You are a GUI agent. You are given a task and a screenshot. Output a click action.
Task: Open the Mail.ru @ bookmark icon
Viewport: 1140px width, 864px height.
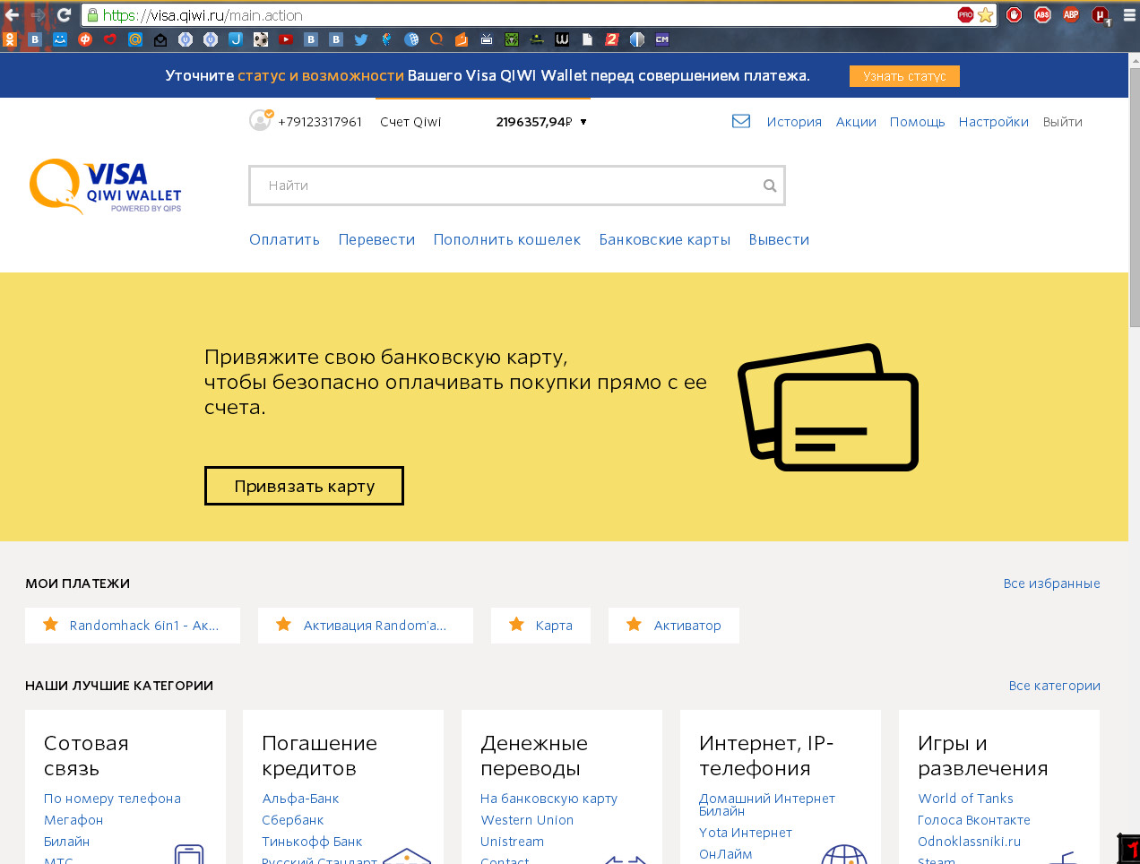[135, 39]
